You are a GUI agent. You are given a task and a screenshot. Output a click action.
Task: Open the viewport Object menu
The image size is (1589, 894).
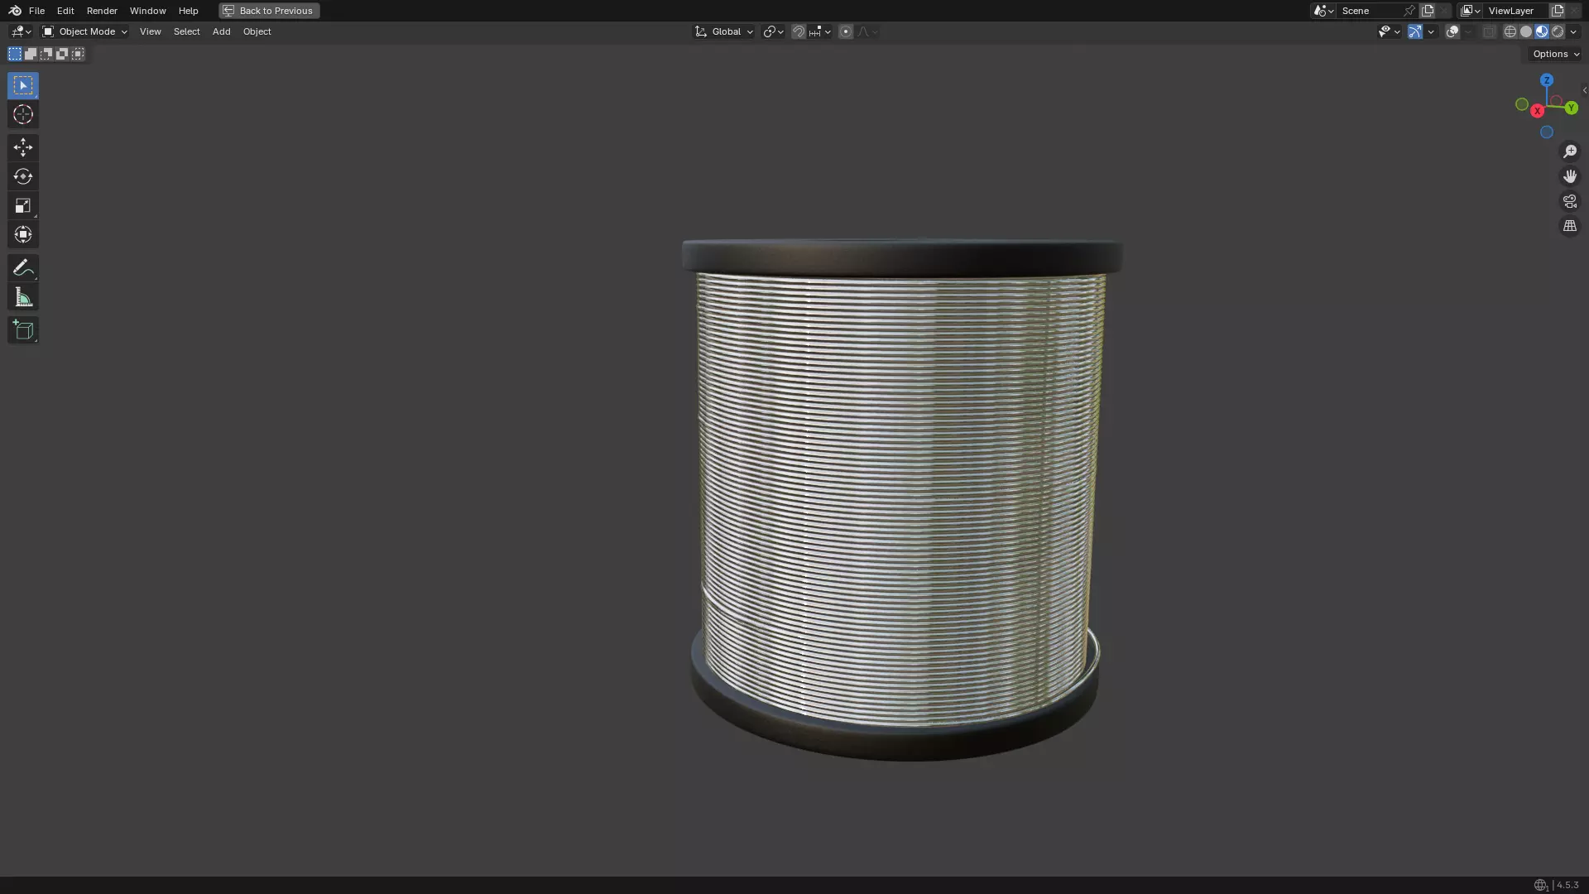click(257, 31)
